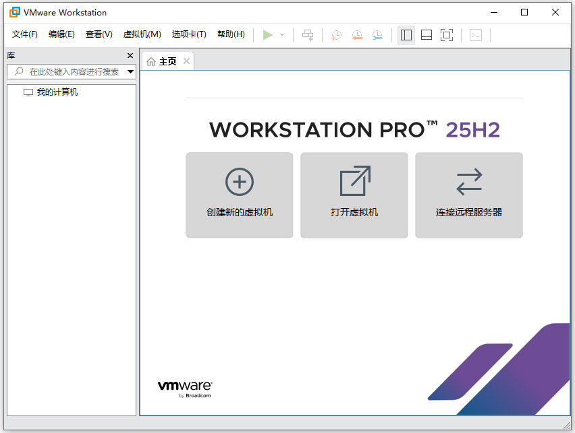Close the library panel with its X
The width and height of the screenshot is (575, 433).
tap(130, 55)
